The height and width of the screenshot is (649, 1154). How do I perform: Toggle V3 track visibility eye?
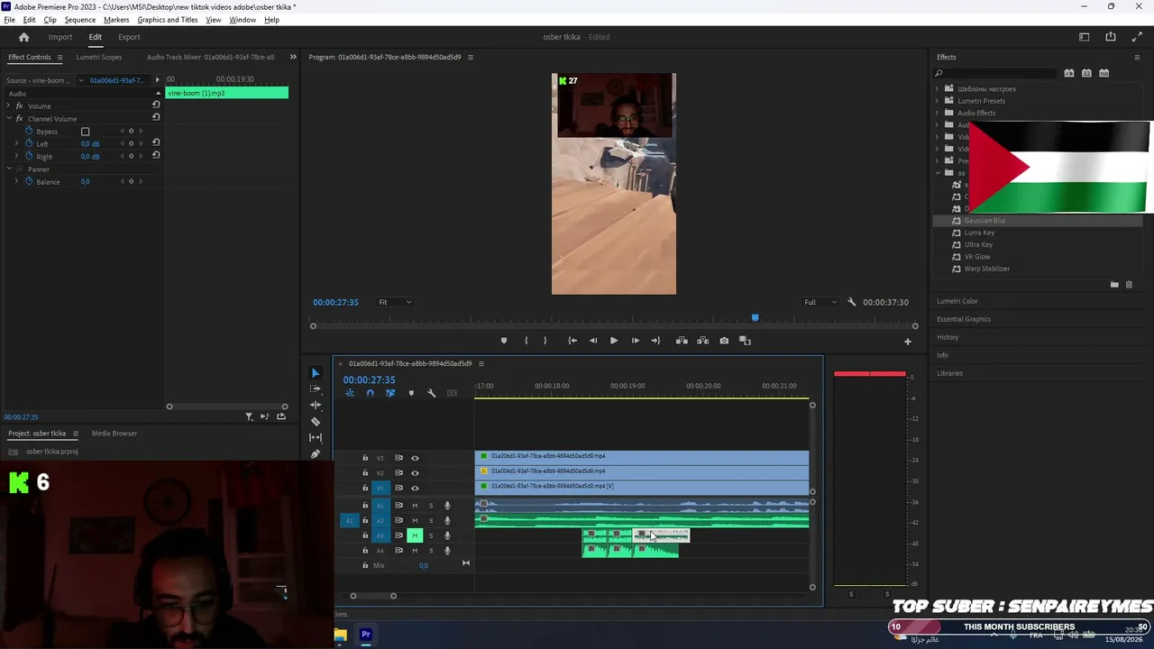(x=415, y=458)
